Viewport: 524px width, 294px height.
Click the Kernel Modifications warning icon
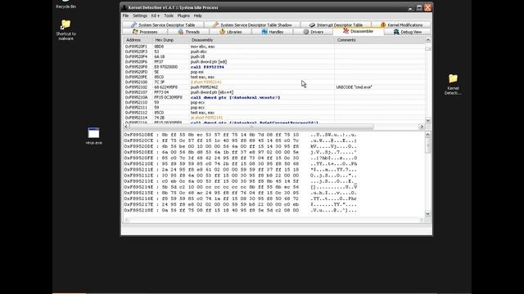[383, 25]
